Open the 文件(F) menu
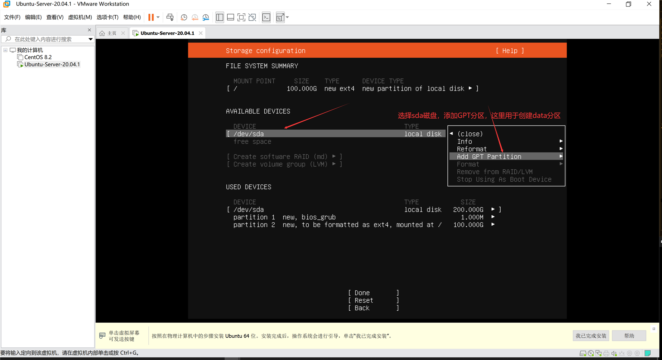 coord(12,17)
